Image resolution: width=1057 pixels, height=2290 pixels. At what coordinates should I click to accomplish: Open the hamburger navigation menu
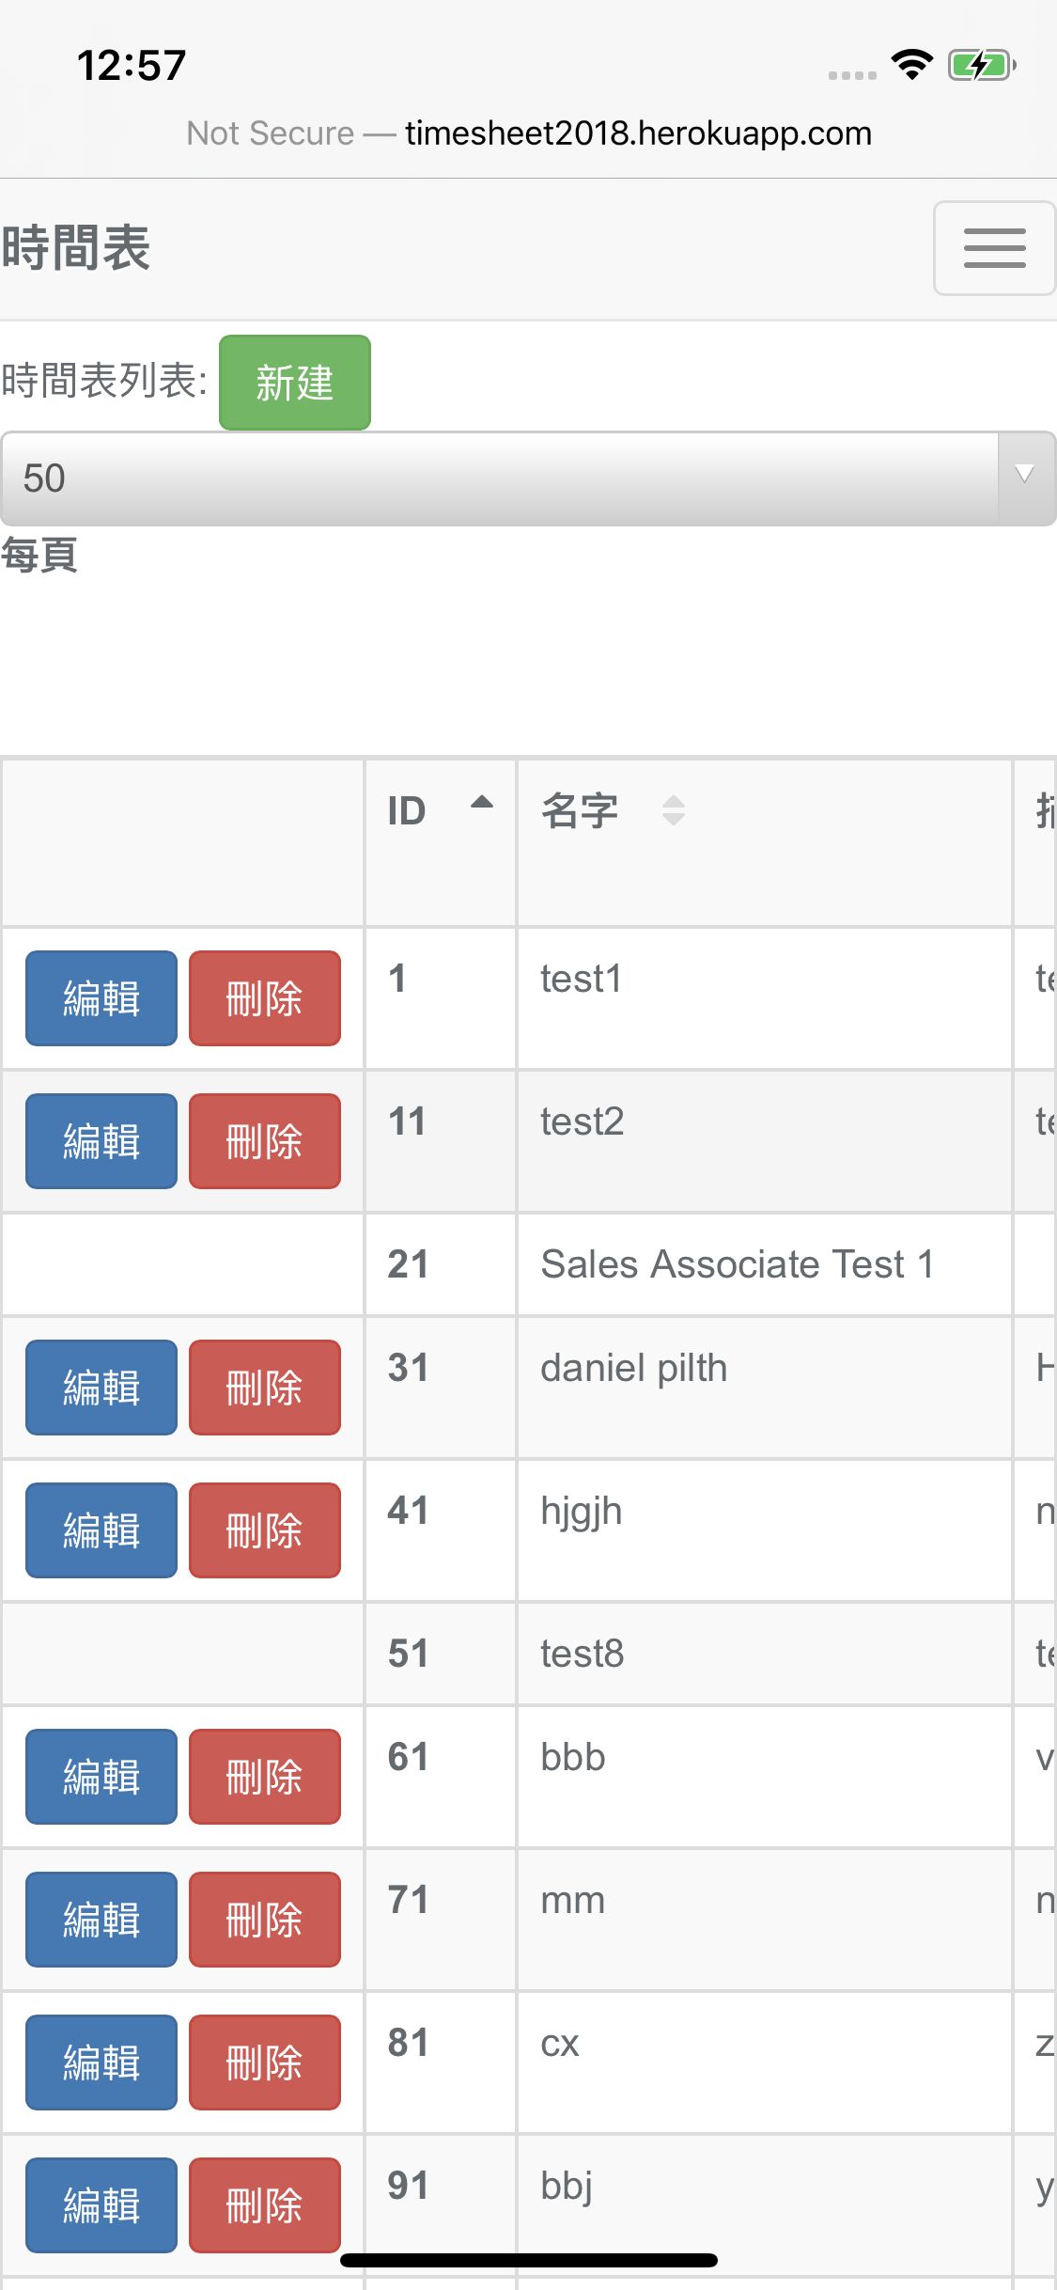coord(994,248)
